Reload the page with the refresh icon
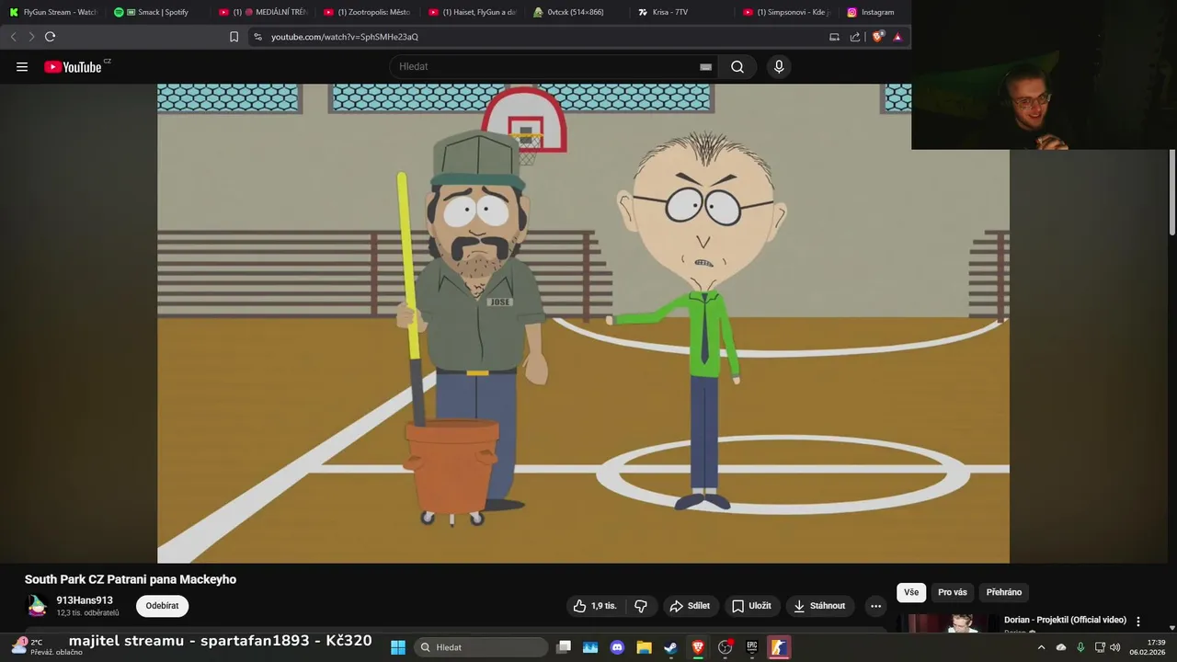This screenshot has height=662, width=1177. coord(50,37)
